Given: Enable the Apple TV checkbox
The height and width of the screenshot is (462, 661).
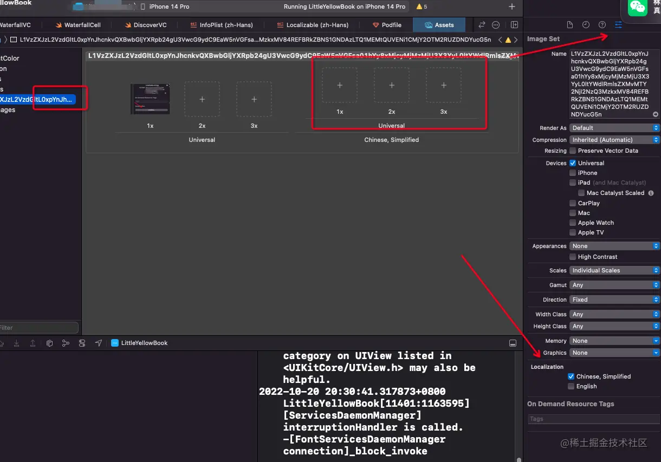Looking at the screenshot, I should click(573, 232).
